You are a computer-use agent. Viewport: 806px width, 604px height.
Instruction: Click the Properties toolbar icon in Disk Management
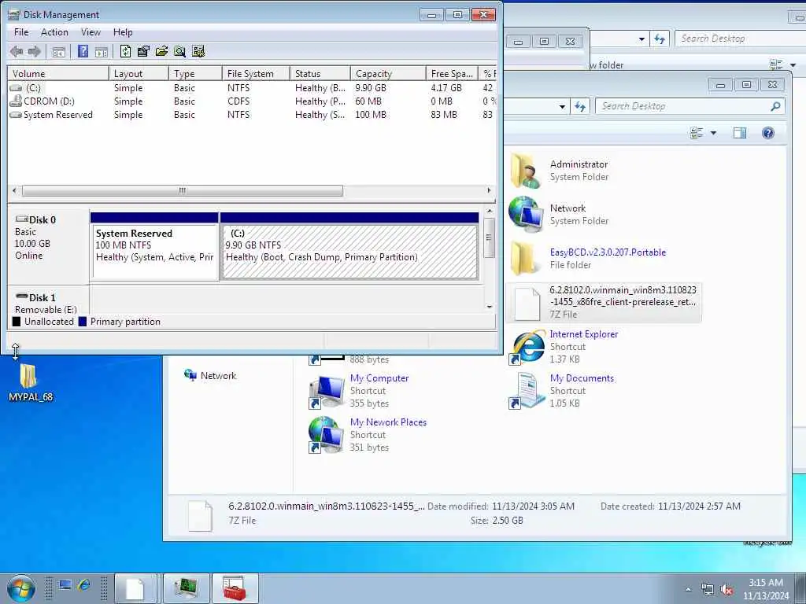pos(143,51)
